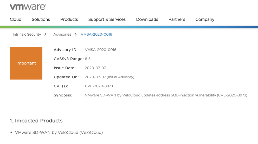Select the Advisory ID value VMSA-2020-0016
258x144 pixels.
click(x=101, y=50)
